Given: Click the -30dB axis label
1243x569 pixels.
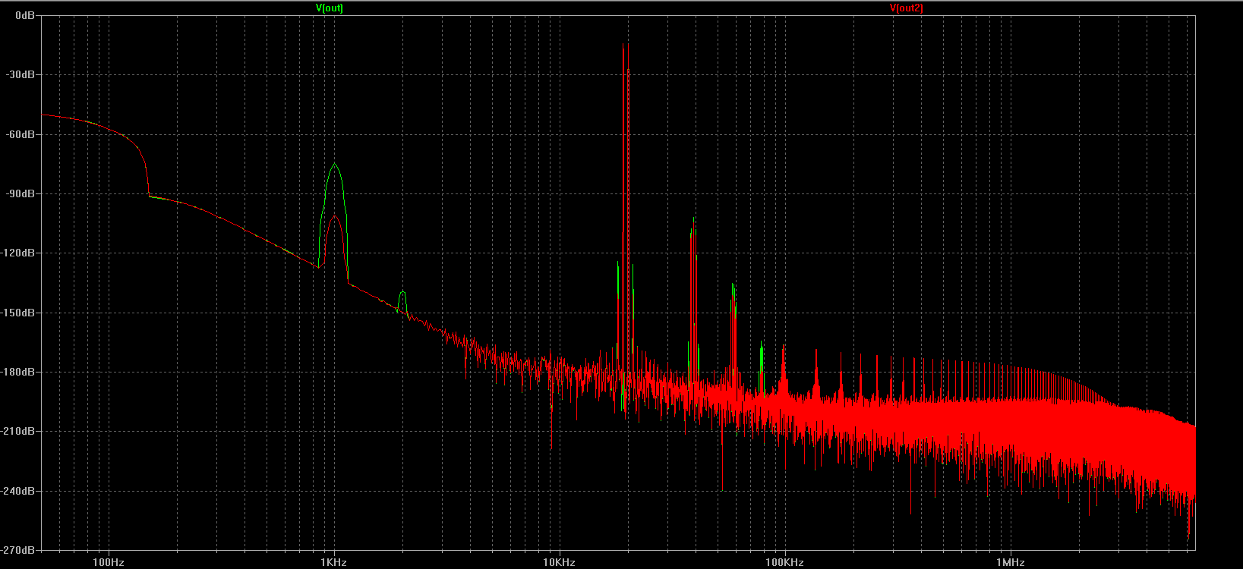Looking at the screenshot, I should tap(22, 74).
